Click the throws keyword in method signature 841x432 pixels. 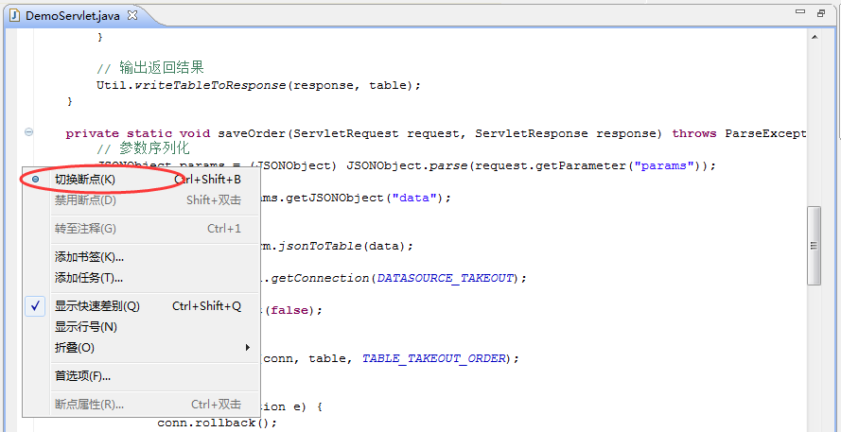point(694,133)
